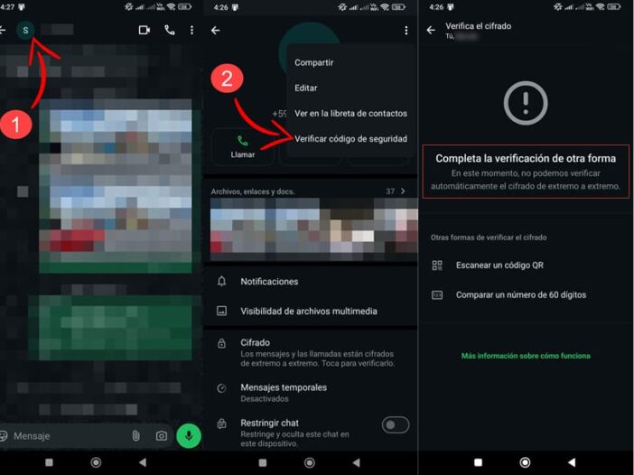Expand Archivos, enlaces y docs chevron
The width and height of the screenshot is (634, 475).
403,191
